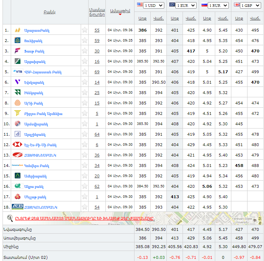Viewport: 264px width, 261px height.
Task: Click the average USD buy value 385.08
Action: pos(142,247)
